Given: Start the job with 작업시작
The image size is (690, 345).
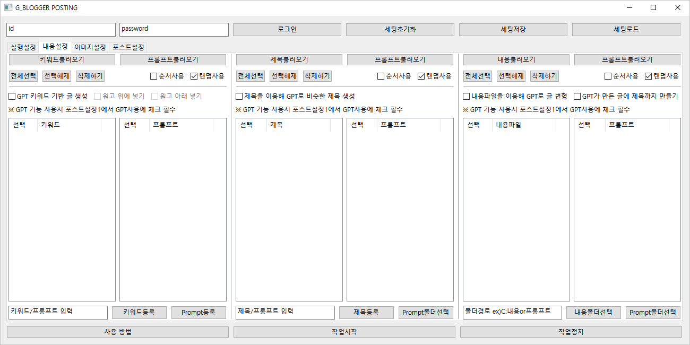Looking at the screenshot, I should pos(344,332).
